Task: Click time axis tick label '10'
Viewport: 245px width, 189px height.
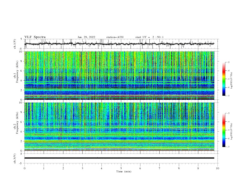Action: [x=217, y=168]
